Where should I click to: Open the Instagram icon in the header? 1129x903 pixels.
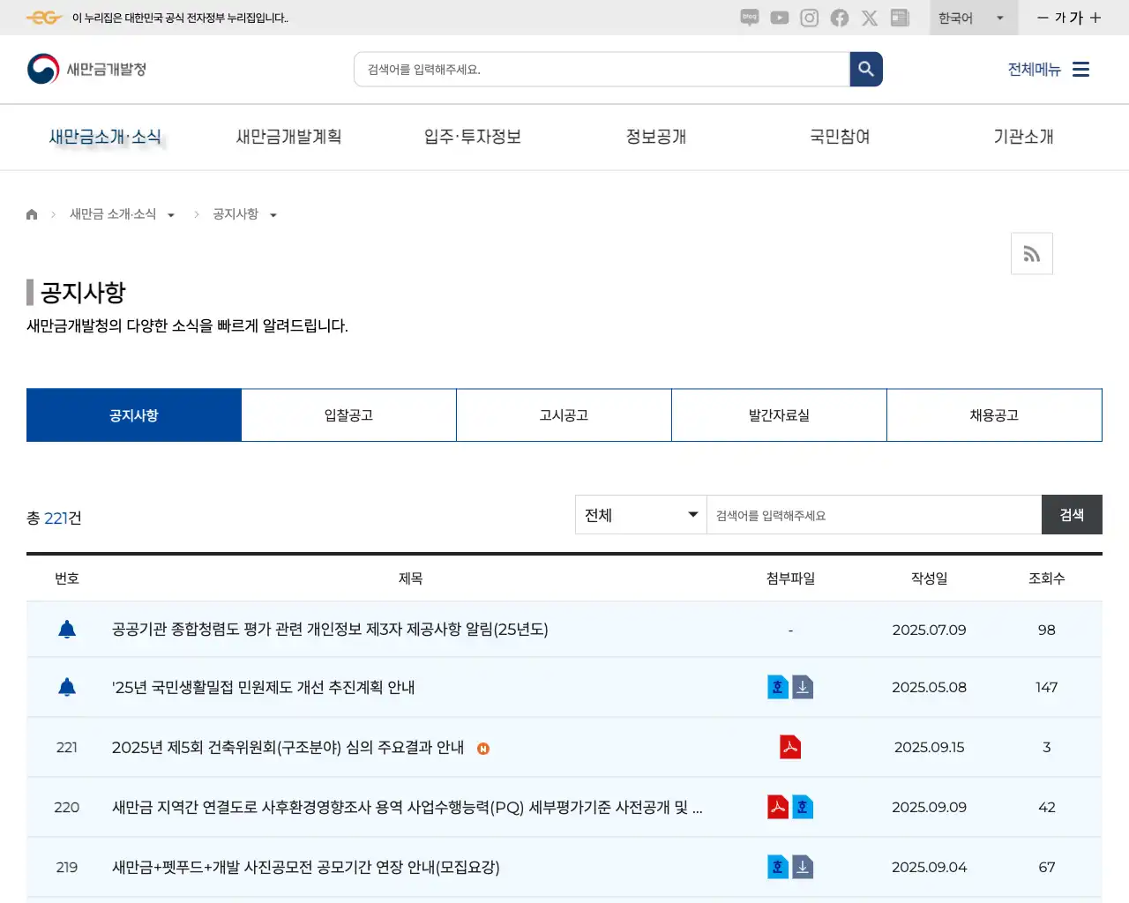(809, 18)
